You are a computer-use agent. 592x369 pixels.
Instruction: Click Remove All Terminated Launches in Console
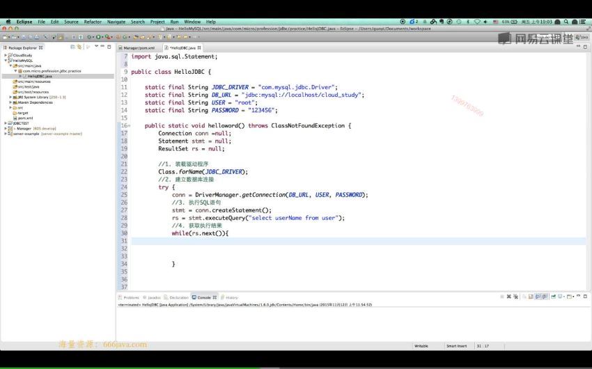point(517,297)
